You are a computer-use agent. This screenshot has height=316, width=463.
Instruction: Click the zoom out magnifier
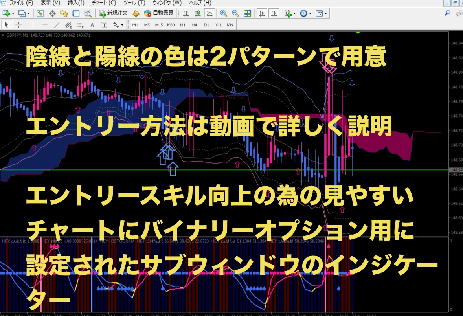click(235, 13)
